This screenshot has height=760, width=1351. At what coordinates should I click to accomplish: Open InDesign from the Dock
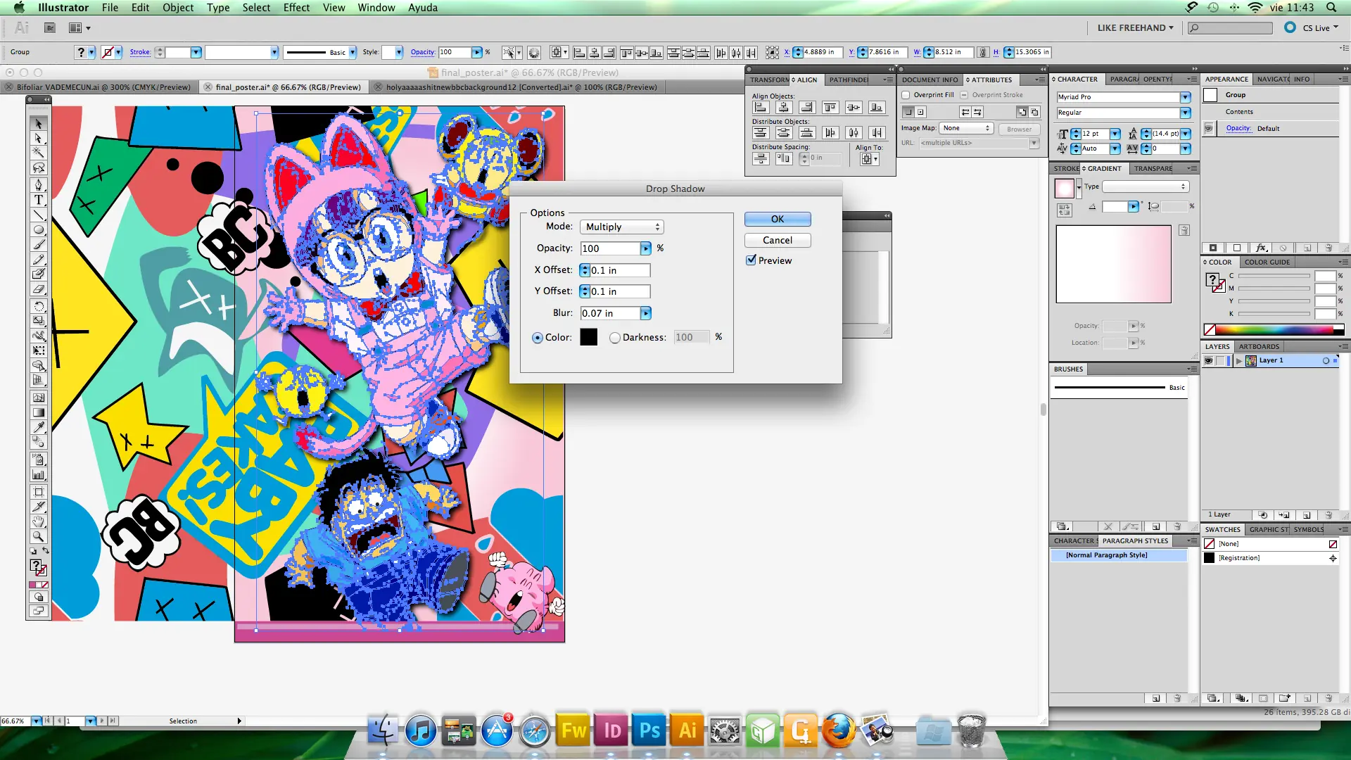611,730
